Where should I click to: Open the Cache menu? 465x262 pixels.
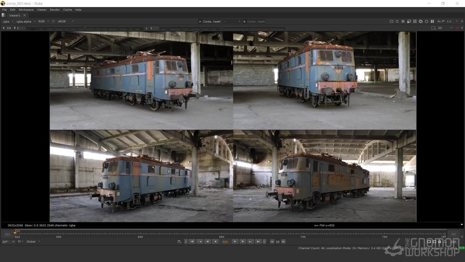(67, 10)
